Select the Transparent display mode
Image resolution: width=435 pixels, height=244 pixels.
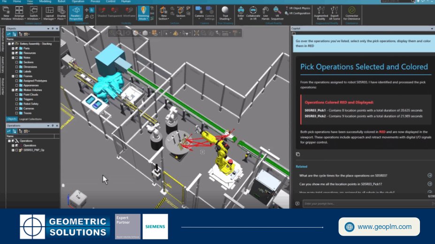(114, 13)
